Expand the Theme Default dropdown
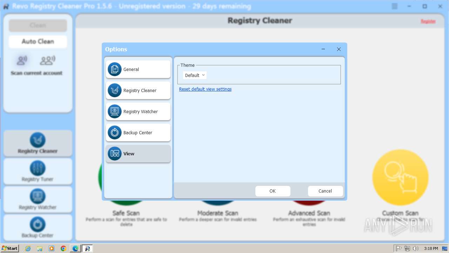Viewport: 449px width, 253px height. coord(195,75)
